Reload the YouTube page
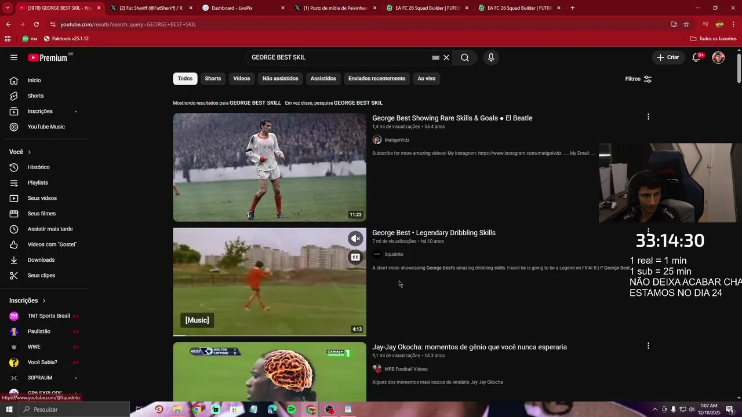Image resolution: width=742 pixels, height=417 pixels. click(36, 24)
